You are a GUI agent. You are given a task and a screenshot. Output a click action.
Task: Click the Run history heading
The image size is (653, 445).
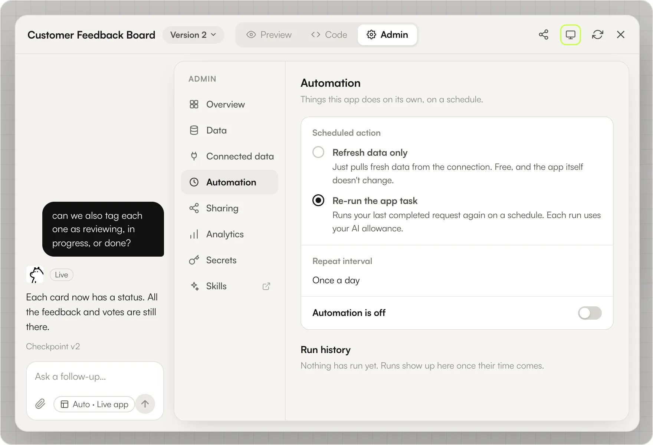(325, 350)
